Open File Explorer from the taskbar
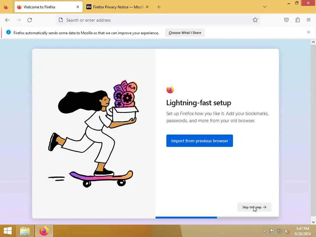The height and width of the screenshot is (237, 316). click(x=25, y=231)
